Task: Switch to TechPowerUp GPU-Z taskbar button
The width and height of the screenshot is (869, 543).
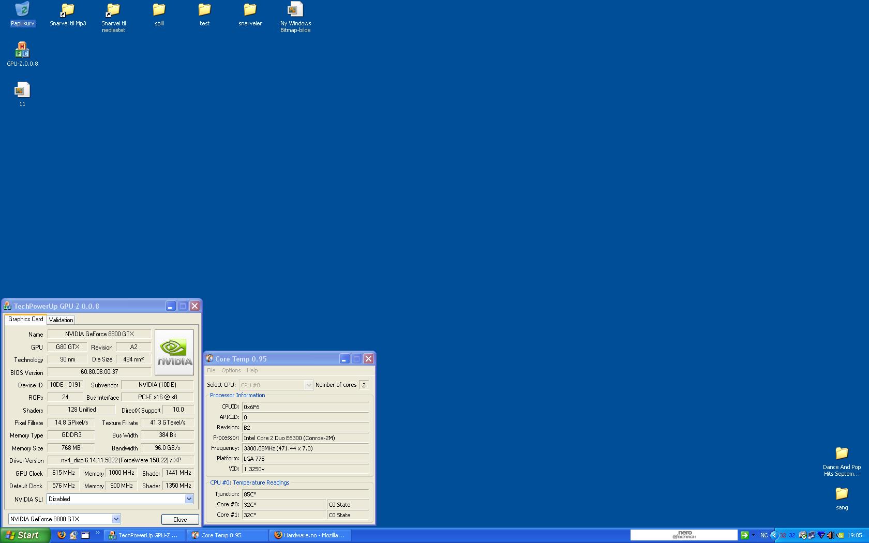Action: 145,535
